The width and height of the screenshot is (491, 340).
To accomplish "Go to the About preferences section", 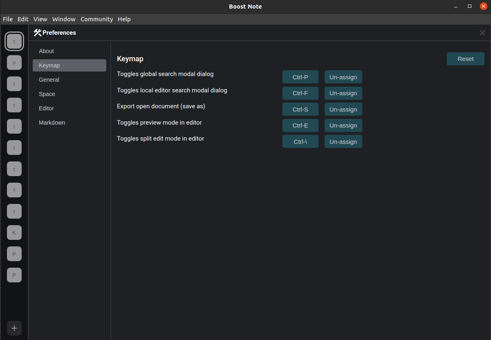I will click(x=70, y=51).
